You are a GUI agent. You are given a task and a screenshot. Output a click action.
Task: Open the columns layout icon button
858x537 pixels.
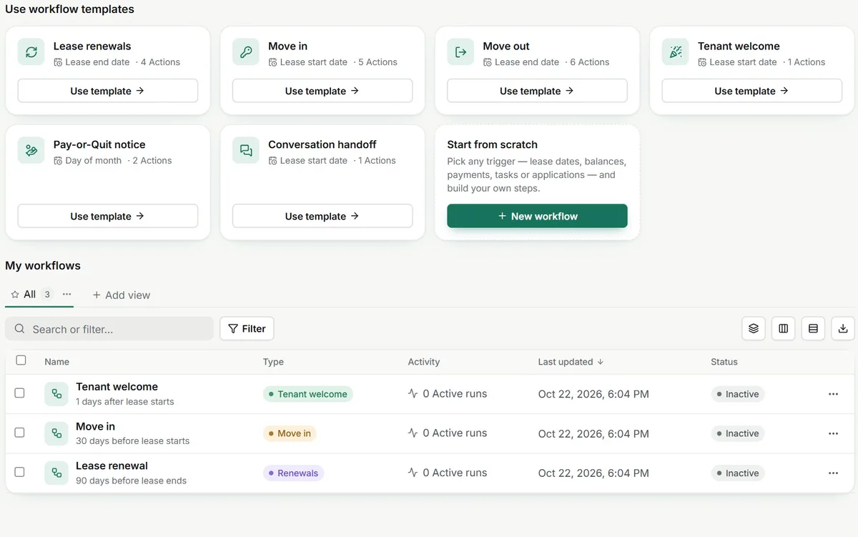pyautogui.click(x=784, y=328)
